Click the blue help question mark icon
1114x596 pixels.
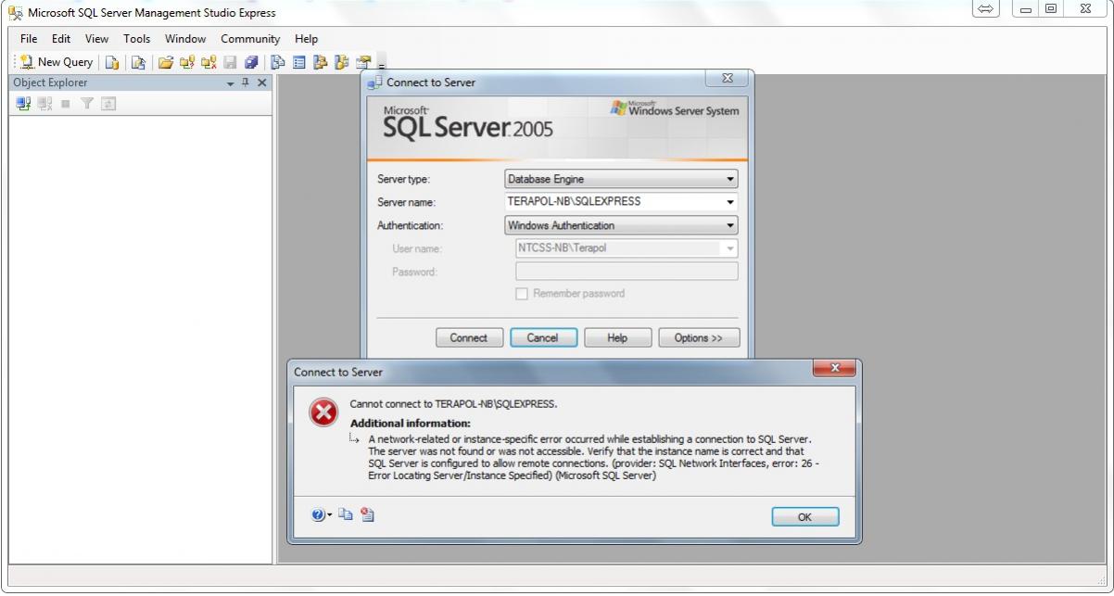coord(319,514)
